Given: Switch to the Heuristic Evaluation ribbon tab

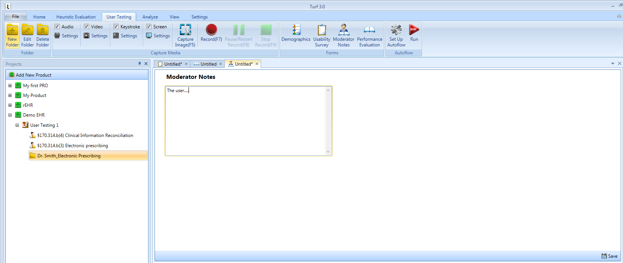Looking at the screenshot, I should (76, 17).
